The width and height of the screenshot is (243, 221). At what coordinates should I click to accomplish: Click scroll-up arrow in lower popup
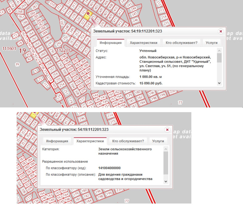coord(166,149)
